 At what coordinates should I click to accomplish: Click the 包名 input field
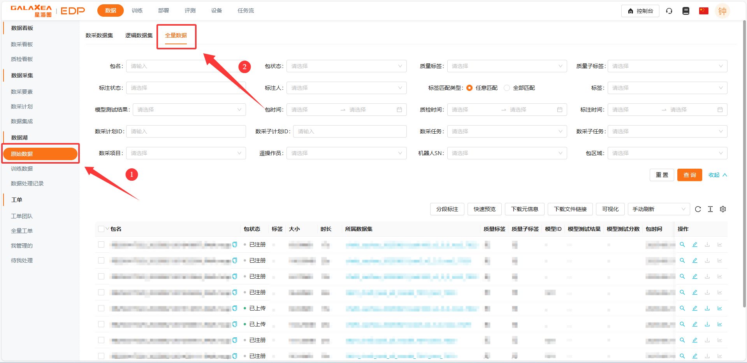coord(185,66)
